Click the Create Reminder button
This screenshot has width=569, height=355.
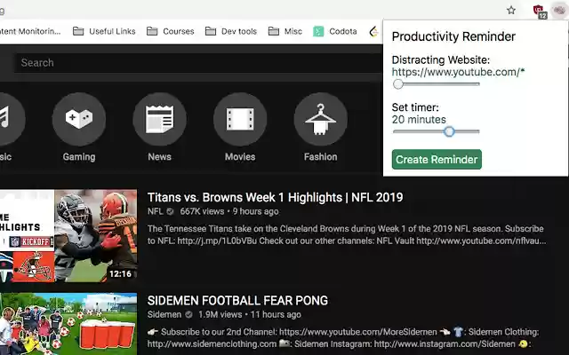tap(437, 160)
